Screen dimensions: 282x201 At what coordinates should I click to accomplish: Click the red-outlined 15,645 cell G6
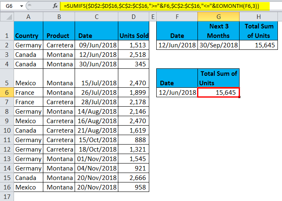coord(219,92)
